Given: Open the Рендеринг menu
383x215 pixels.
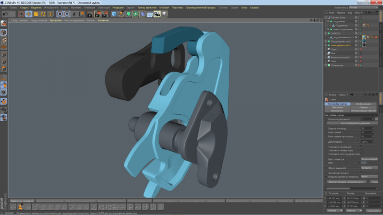Looking at the screenshot, I should pos(118,7).
